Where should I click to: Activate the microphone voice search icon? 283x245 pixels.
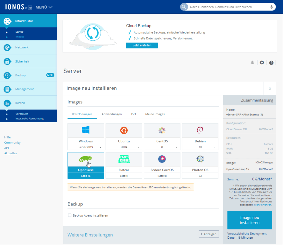tap(272, 7)
